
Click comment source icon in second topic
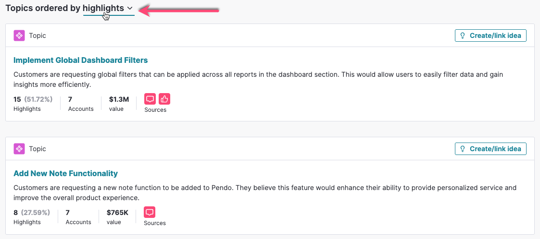pyautogui.click(x=150, y=212)
